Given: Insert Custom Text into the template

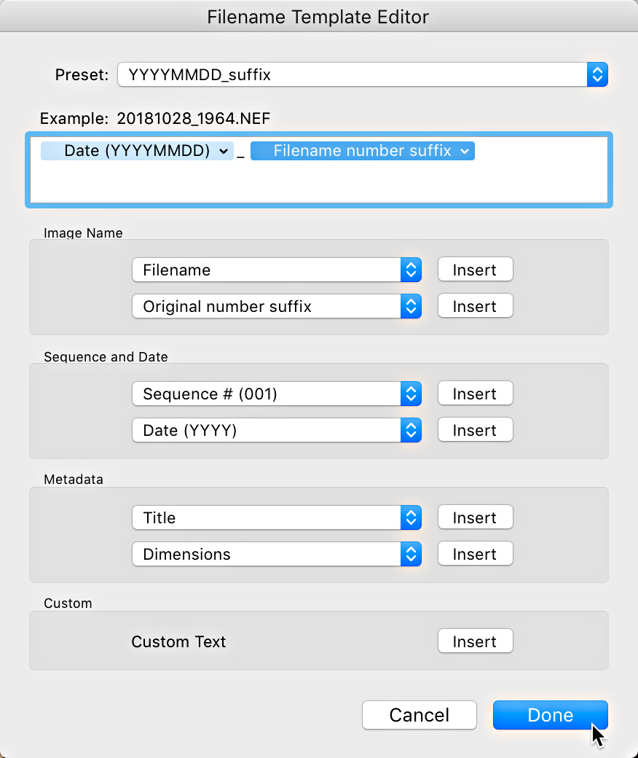Looking at the screenshot, I should tap(475, 641).
